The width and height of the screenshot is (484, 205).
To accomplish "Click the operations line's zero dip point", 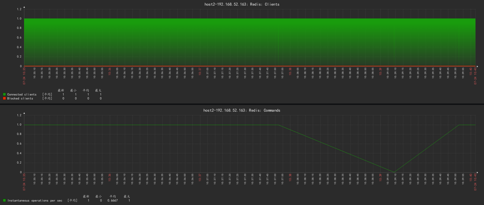I will (x=394, y=172).
